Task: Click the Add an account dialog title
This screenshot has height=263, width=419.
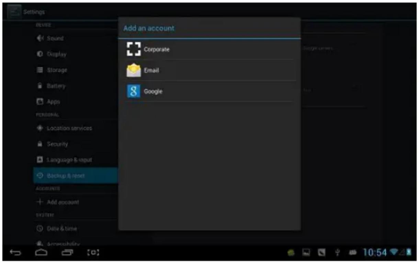Action: coord(149,28)
